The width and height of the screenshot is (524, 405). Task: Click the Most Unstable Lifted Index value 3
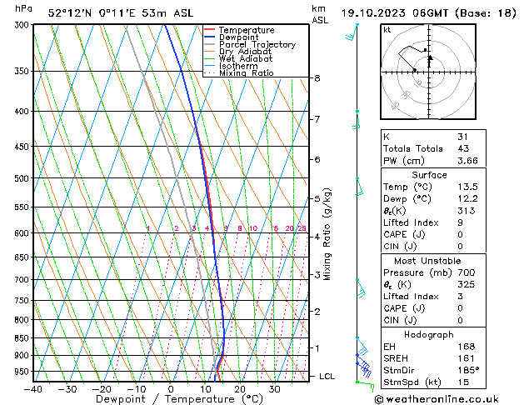click(461, 297)
